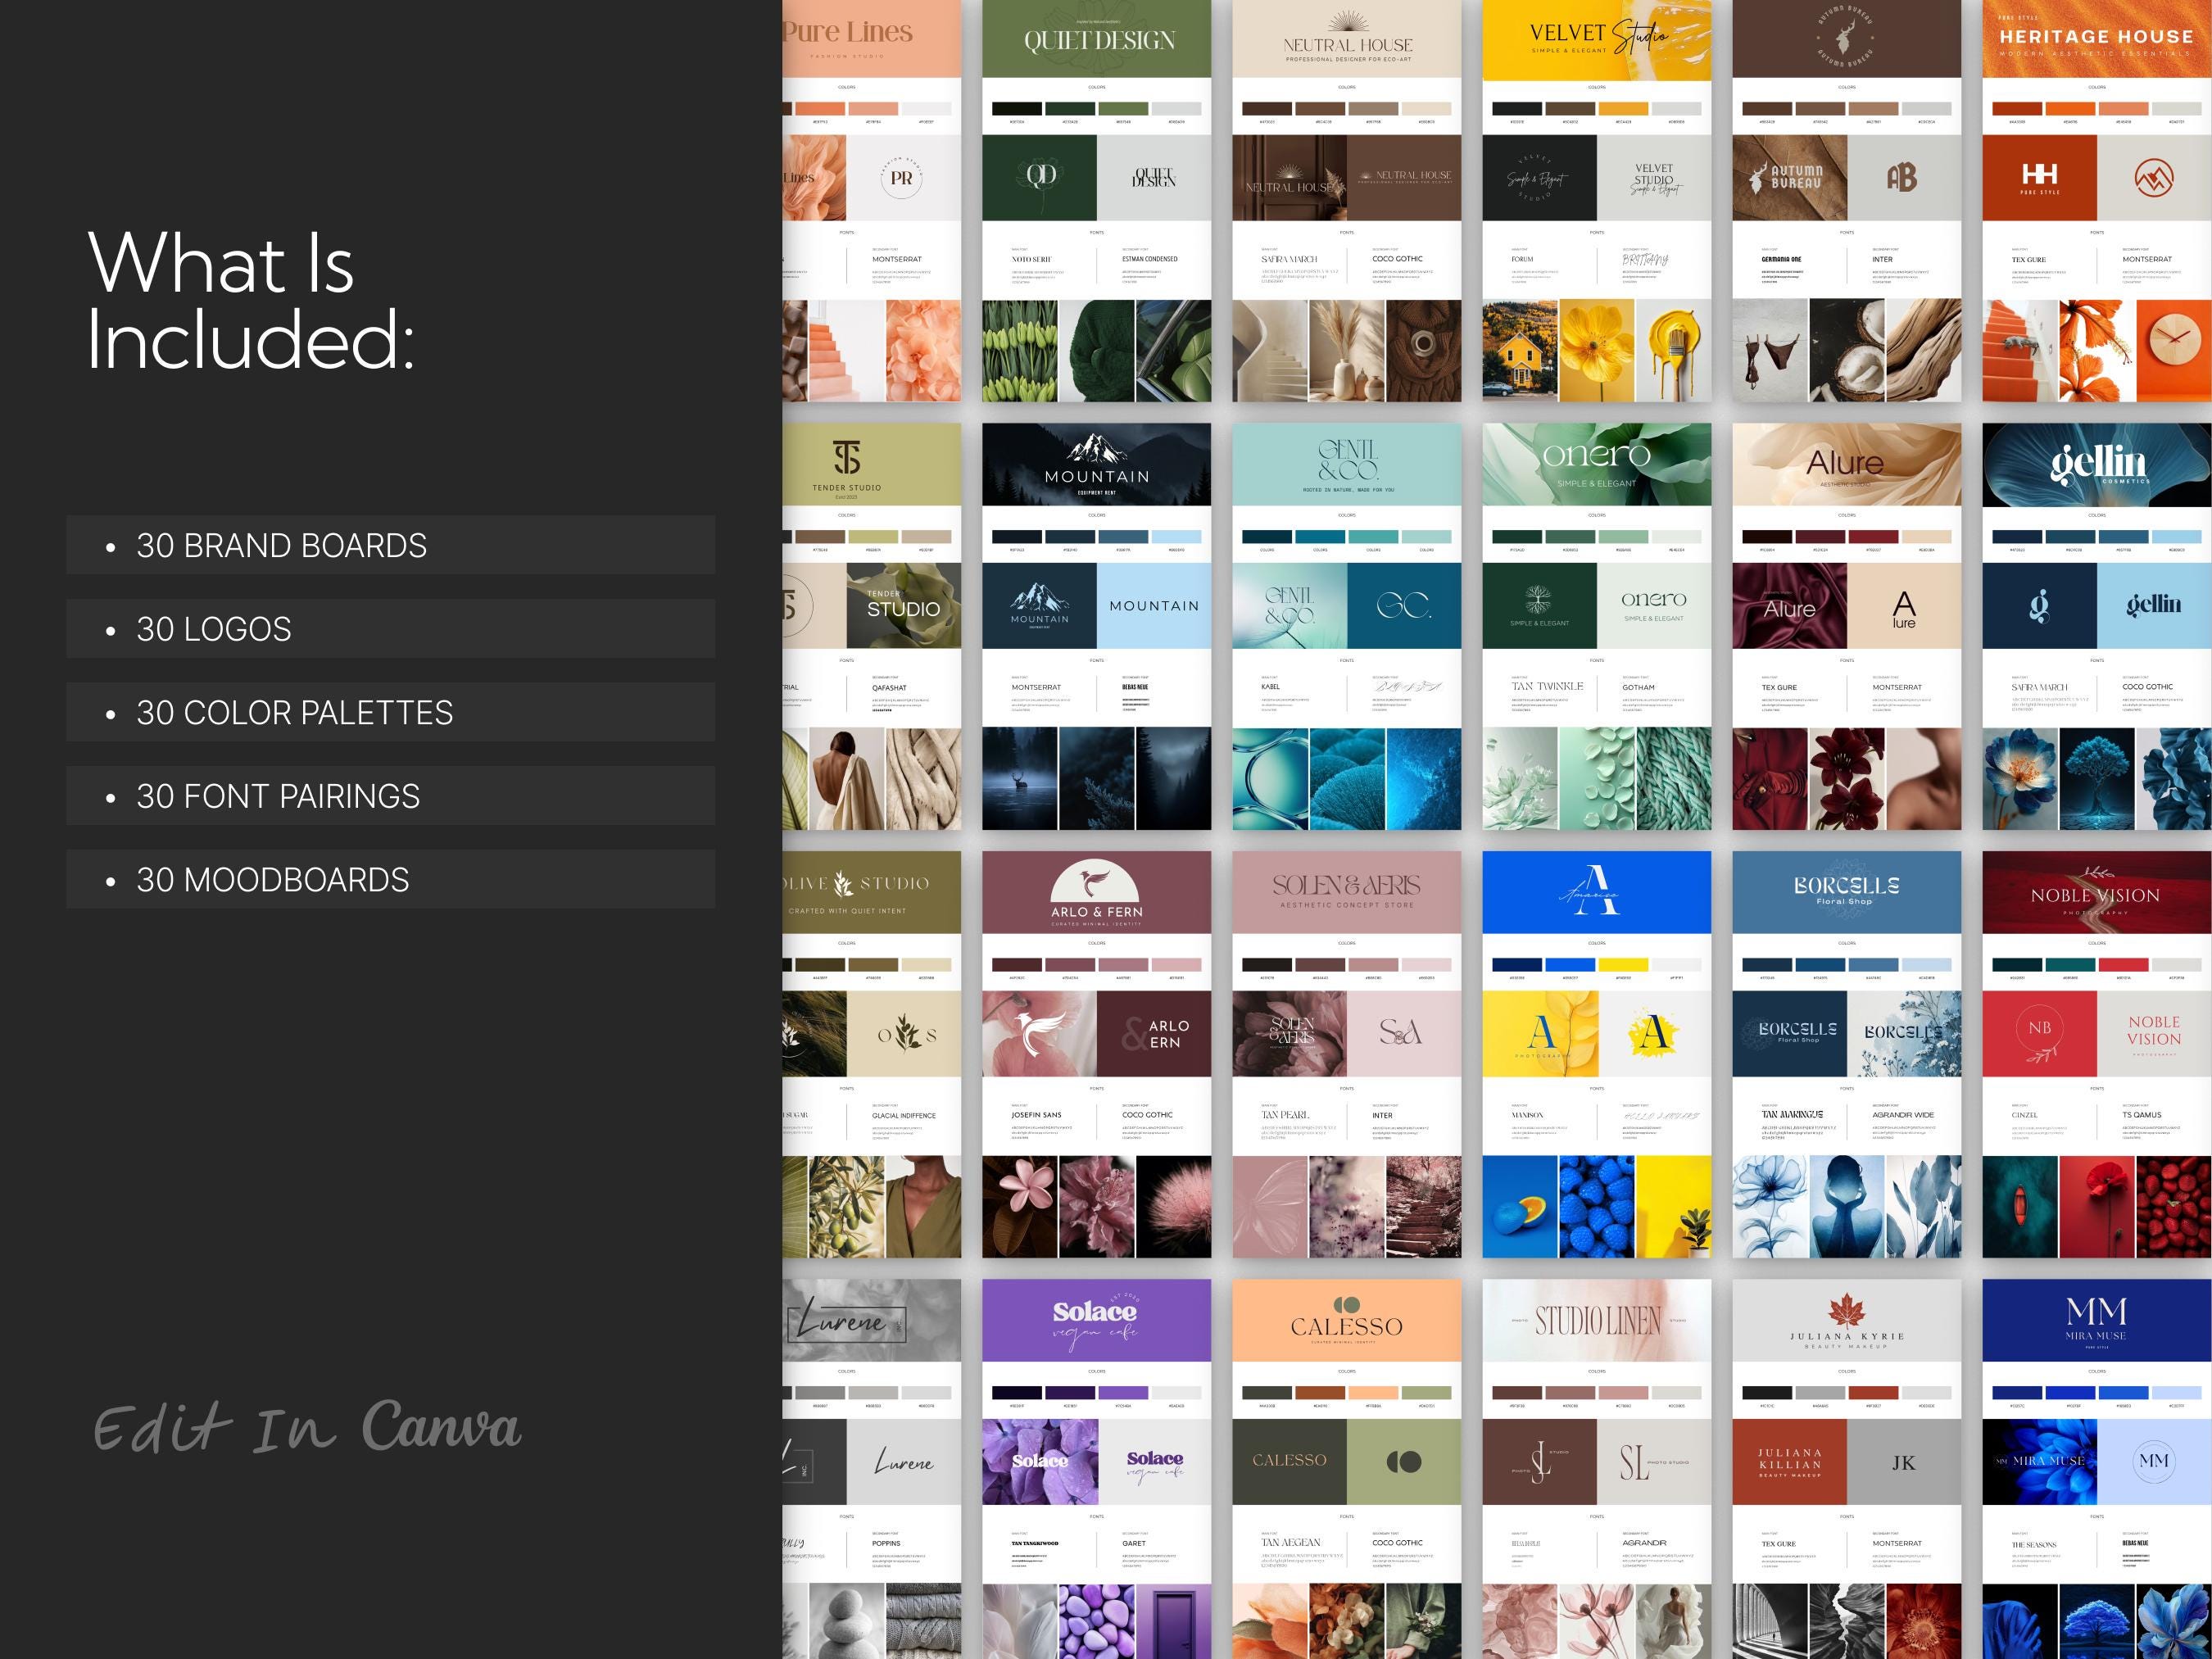The width and height of the screenshot is (2212, 1659).
Task: Select the Solace vegan cafe purple header
Action: pyautogui.click(x=1097, y=1320)
